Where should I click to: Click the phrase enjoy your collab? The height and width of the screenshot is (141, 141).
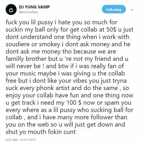[29, 96]
